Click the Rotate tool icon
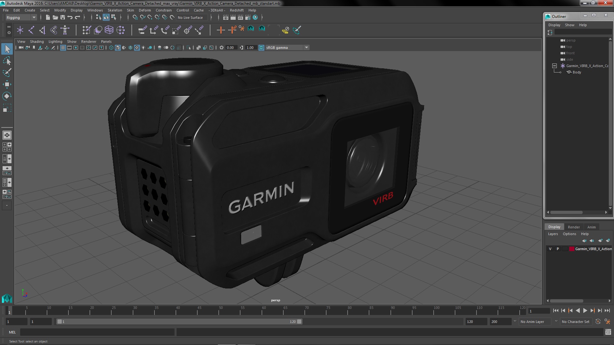 coord(7,96)
